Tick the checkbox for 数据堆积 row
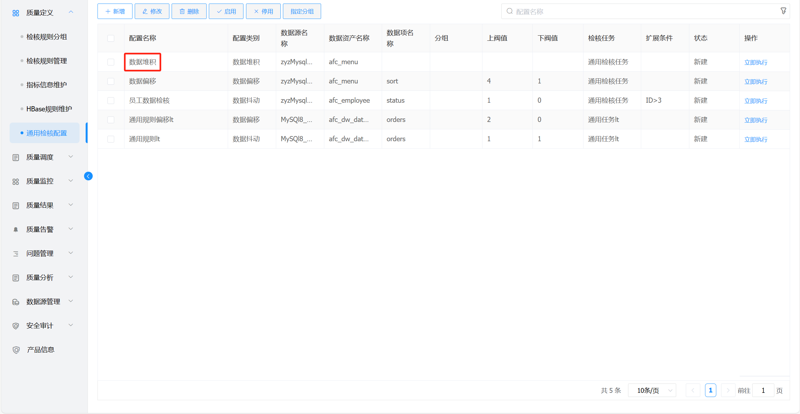 (111, 62)
